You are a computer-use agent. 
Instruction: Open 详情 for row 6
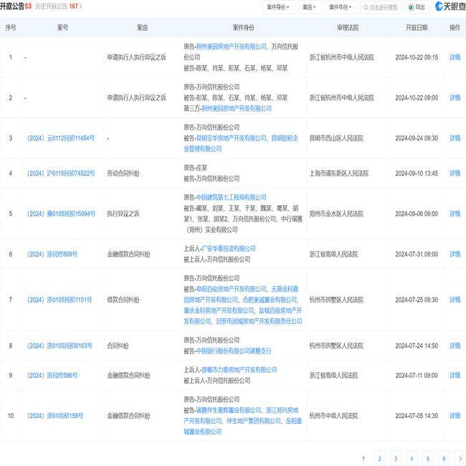[455, 254]
